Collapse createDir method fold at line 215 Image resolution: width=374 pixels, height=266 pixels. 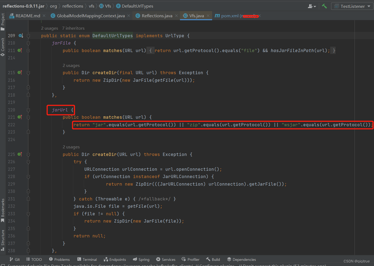28,73
